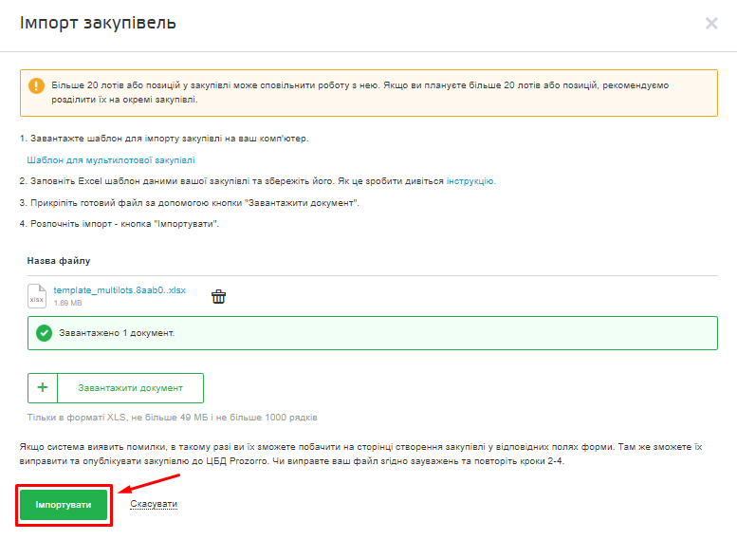Click the Завантажено 1 документ message
The image size is (737, 540).
pyautogui.click(x=119, y=333)
